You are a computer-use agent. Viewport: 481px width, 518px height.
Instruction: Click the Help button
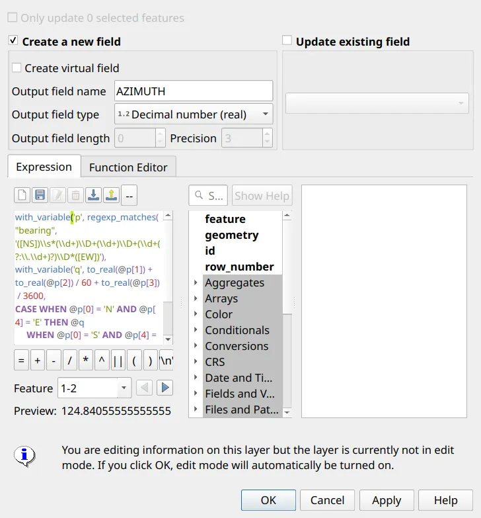446,500
